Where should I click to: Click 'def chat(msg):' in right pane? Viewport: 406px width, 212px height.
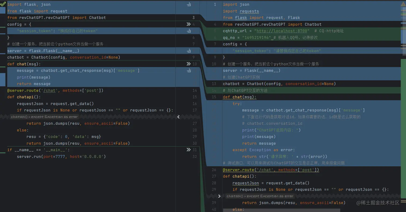(240, 97)
